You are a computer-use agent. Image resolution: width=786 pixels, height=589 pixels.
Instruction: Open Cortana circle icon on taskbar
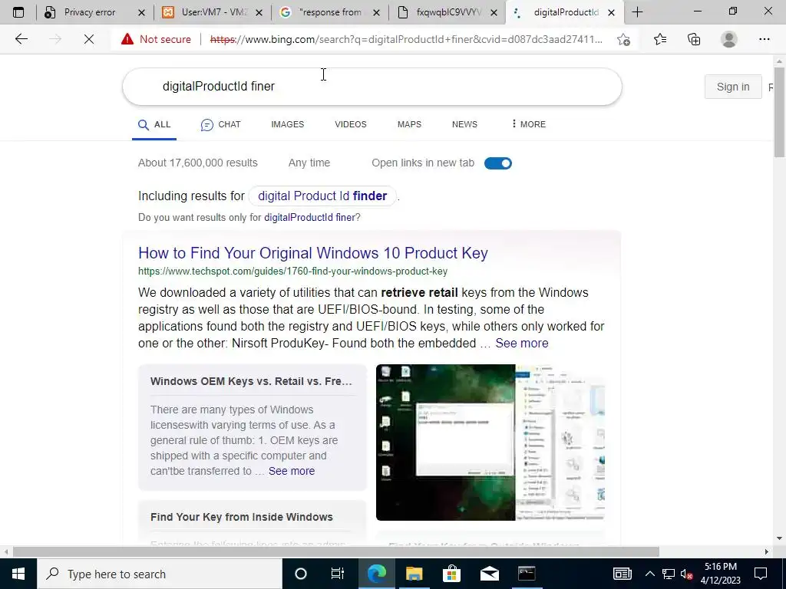coord(300,574)
